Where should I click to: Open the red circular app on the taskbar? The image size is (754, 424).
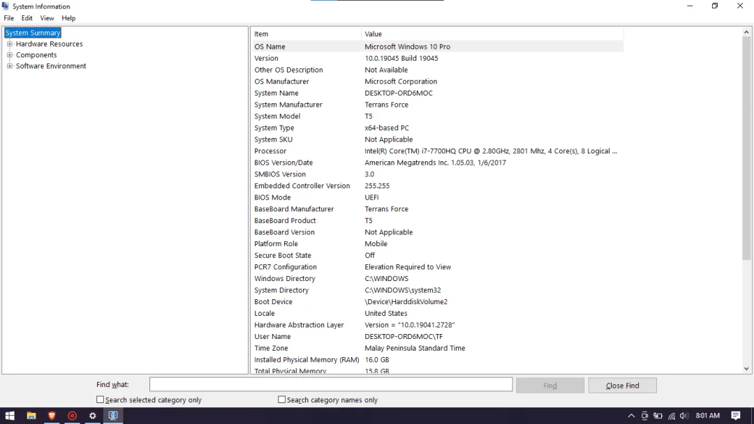click(x=72, y=416)
